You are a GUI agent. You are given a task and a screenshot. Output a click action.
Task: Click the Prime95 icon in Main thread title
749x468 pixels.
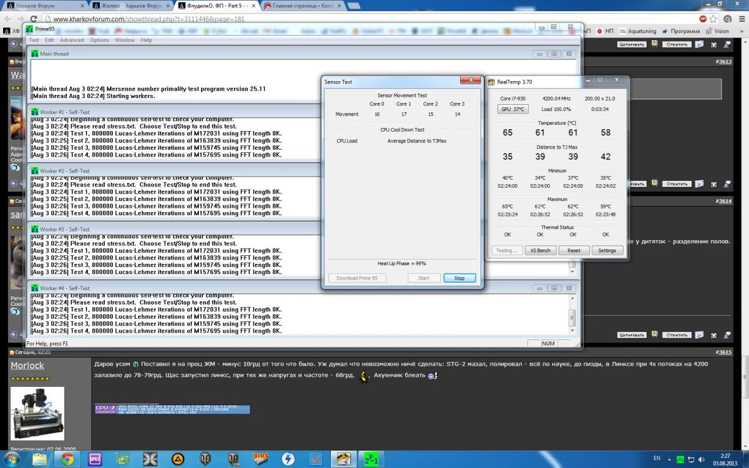[35, 54]
